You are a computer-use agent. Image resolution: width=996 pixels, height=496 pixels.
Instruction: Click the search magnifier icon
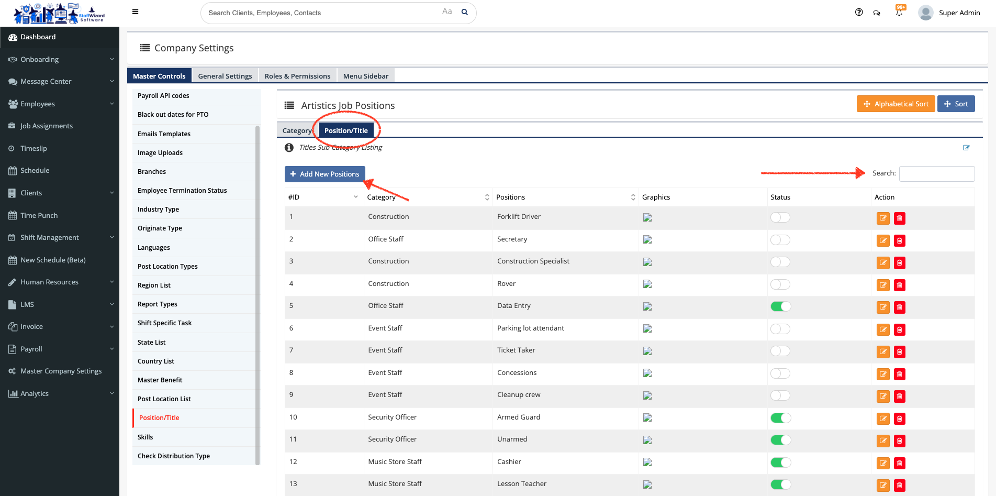pyautogui.click(x=464, y=13)
